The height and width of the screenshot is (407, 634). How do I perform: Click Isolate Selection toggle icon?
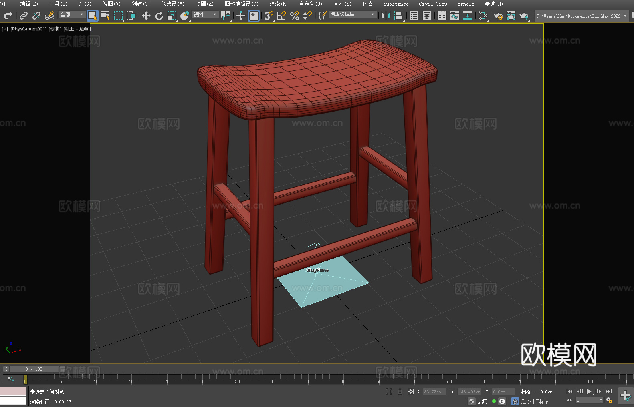pos(389,391)
